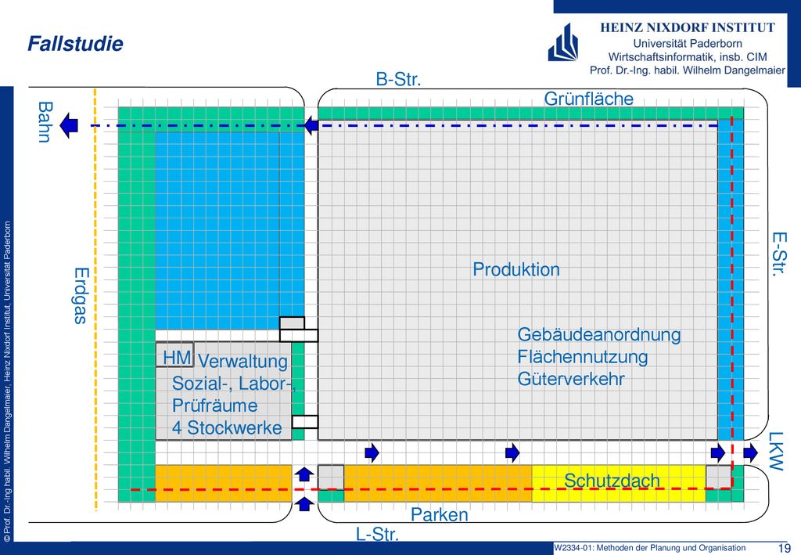This screenshot has width=801, height=555.
Task: Click the blue right arrow next to LKW
Action: (750, 452)
